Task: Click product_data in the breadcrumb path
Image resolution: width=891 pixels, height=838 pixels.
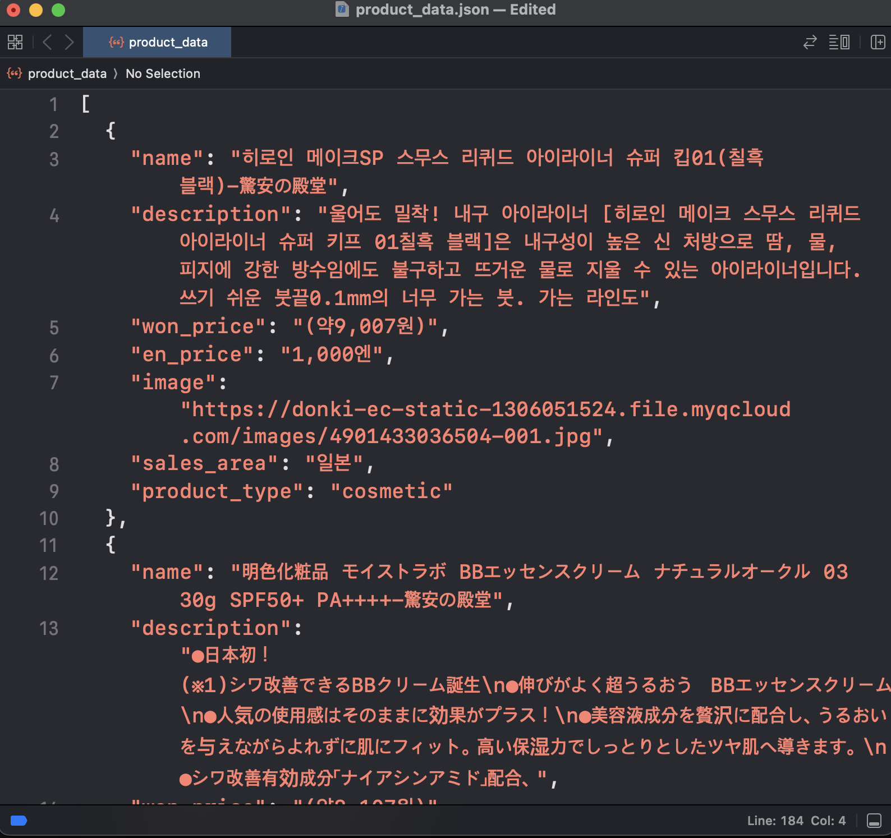Action: coord(67,73)
